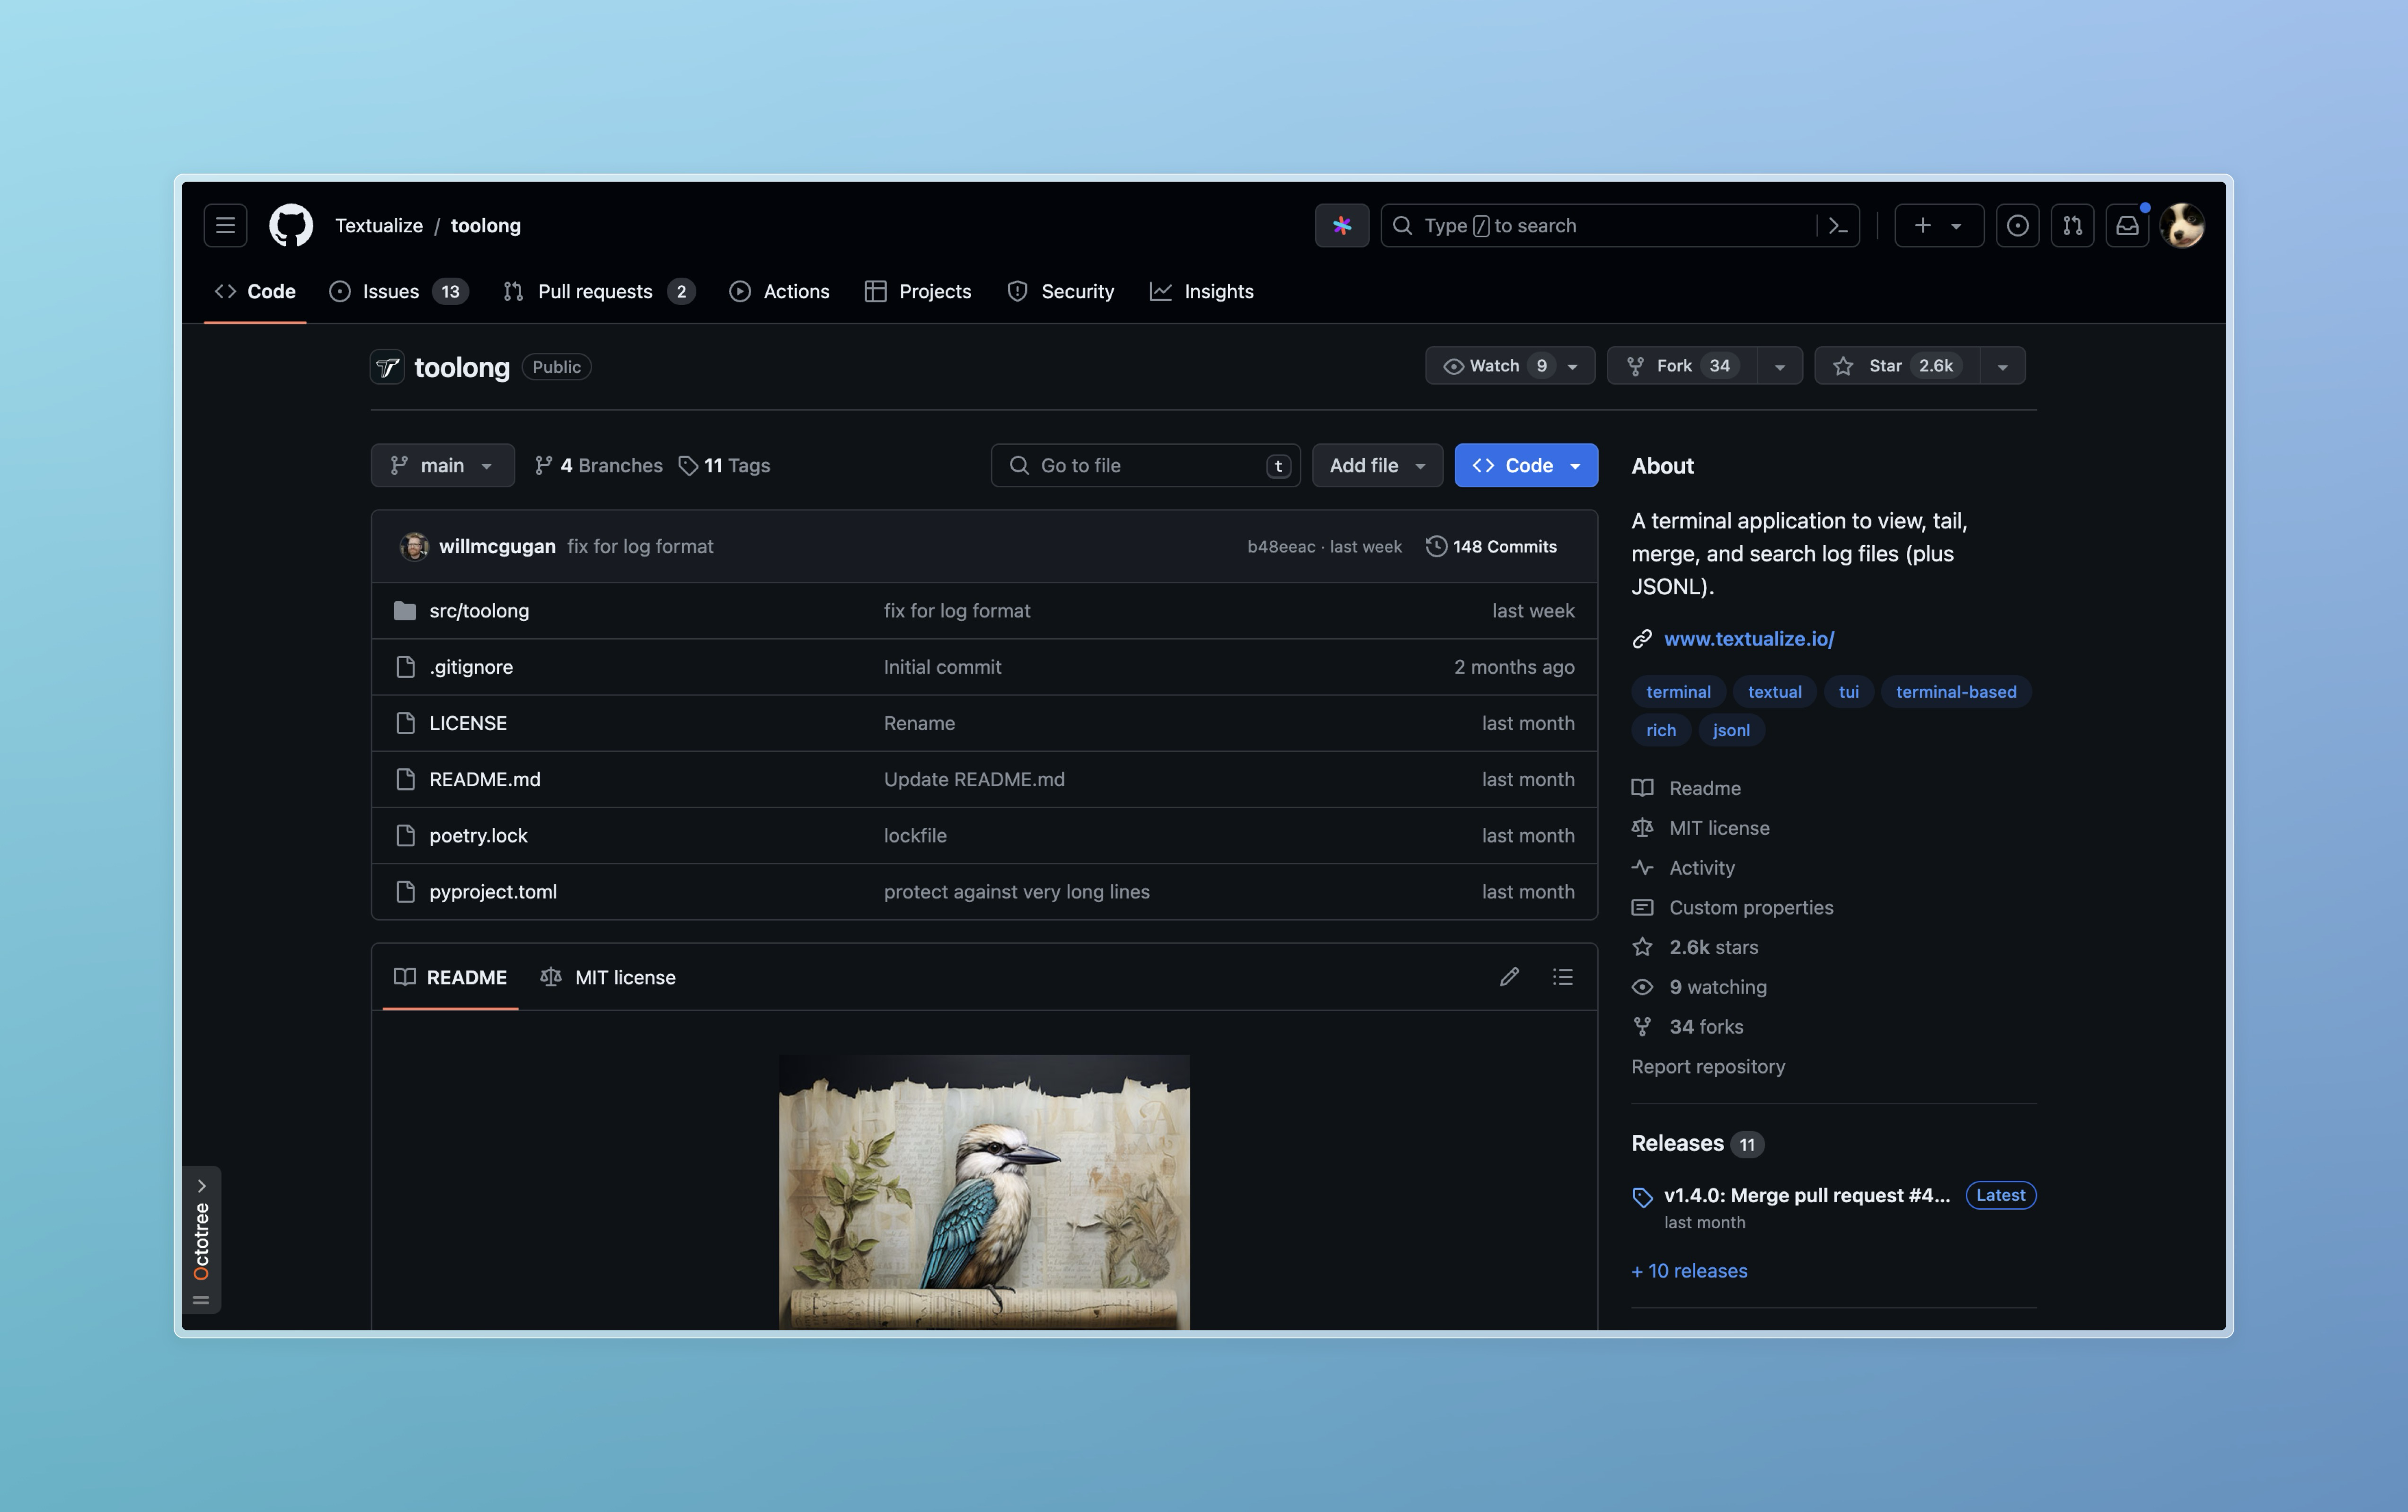
Task: Click the terminal-based topic tag
Action: click(x=1956, y=692)
